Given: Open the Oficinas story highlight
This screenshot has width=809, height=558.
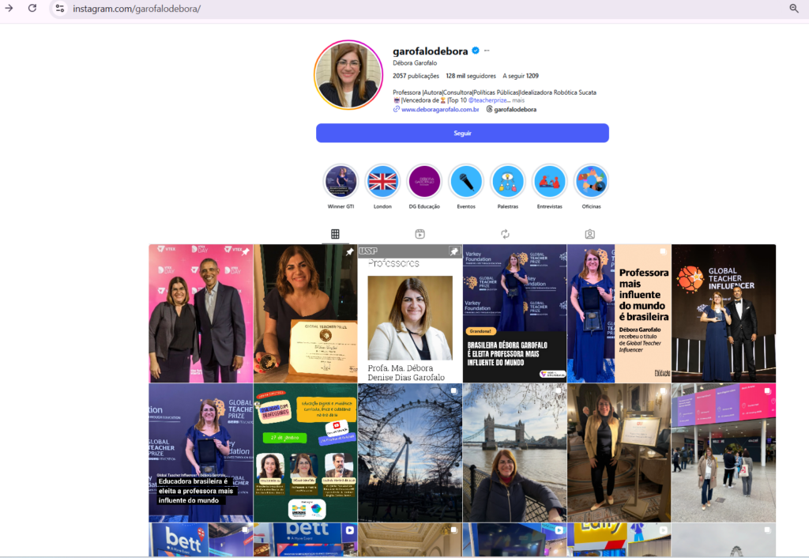Looking at the screenshot, I should [x=590, y=182].
